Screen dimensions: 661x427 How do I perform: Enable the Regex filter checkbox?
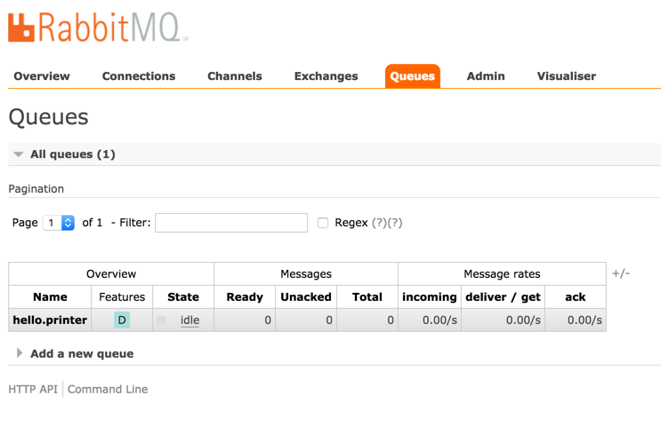323,223
